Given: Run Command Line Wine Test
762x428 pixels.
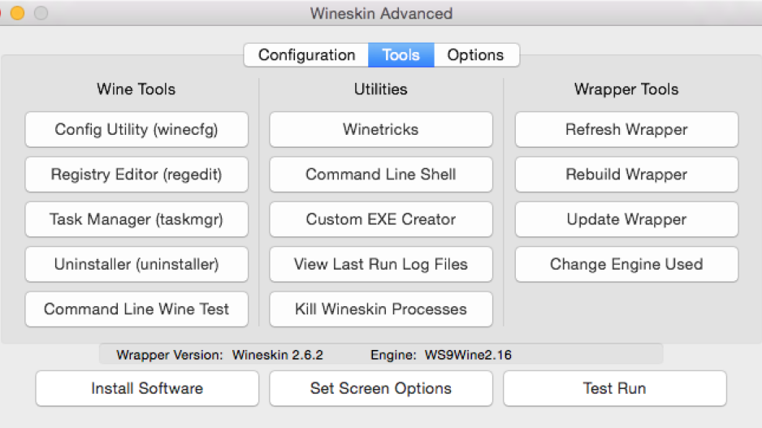Looking at the screenshot, I should tap(136, 309).
